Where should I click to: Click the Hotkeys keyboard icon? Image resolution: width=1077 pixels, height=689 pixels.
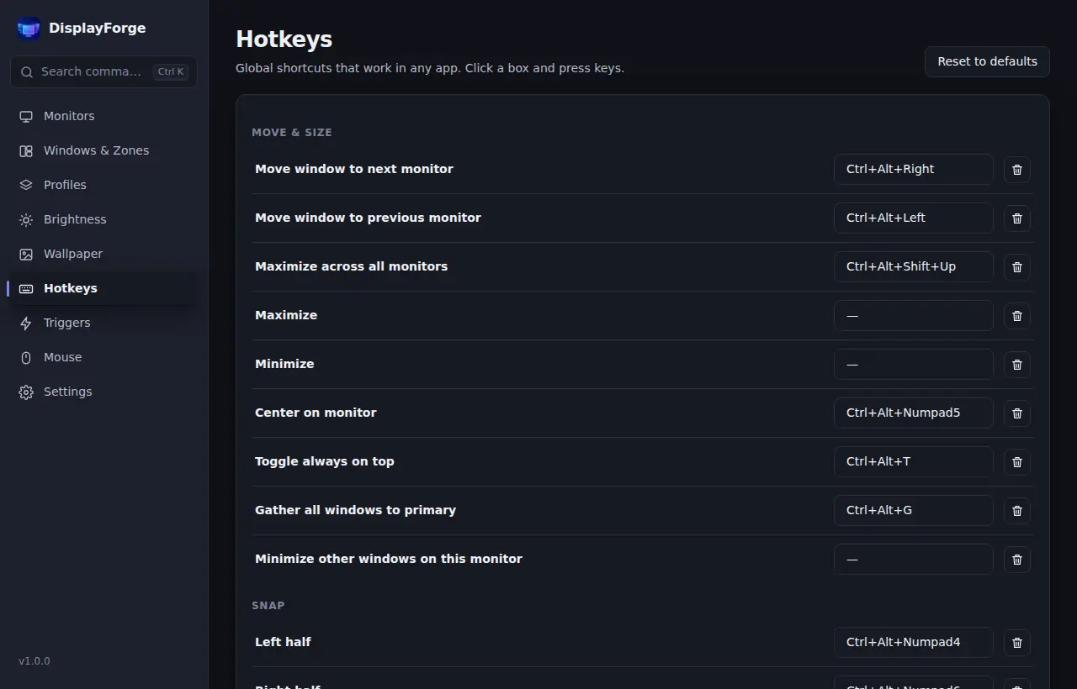click(x=26, y=288)
